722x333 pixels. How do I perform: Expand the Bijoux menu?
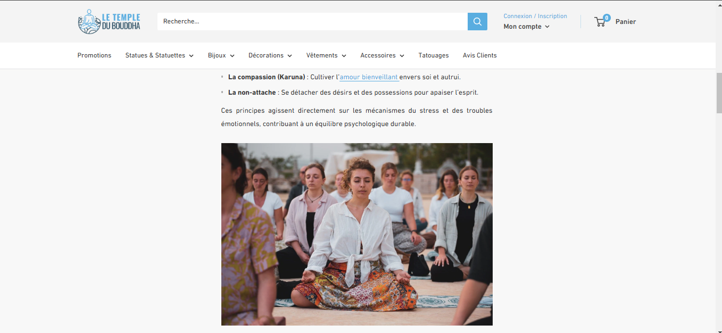coord(221,55)
